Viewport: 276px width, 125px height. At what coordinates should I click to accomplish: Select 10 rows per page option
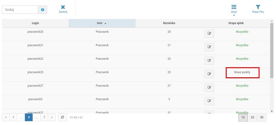click(243, 117)
